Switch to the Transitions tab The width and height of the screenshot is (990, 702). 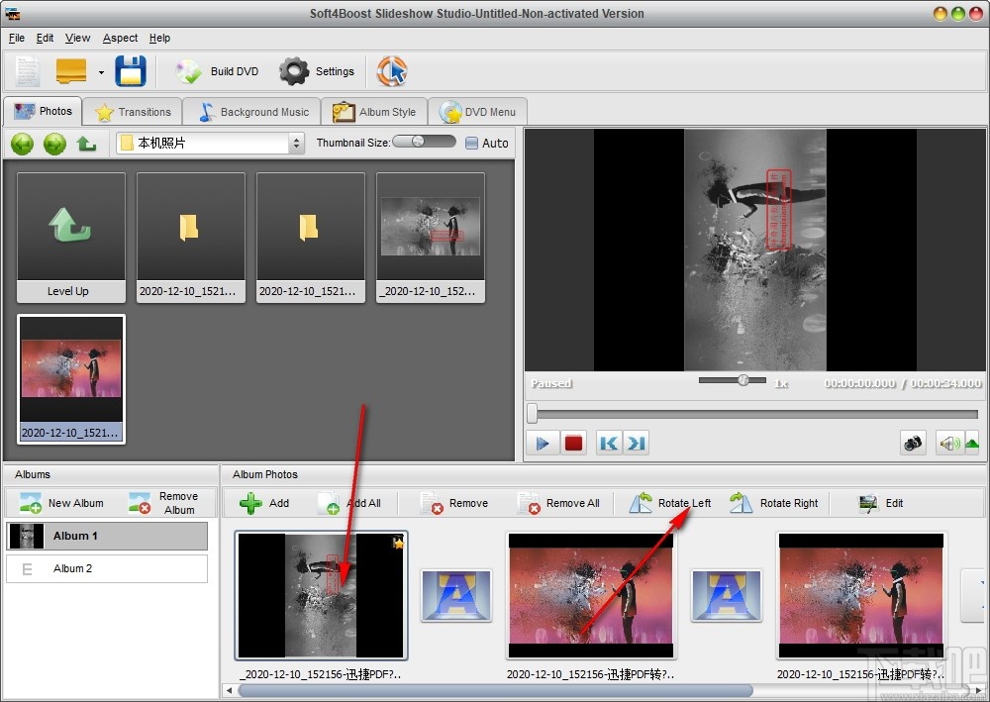tap(133, 112)
